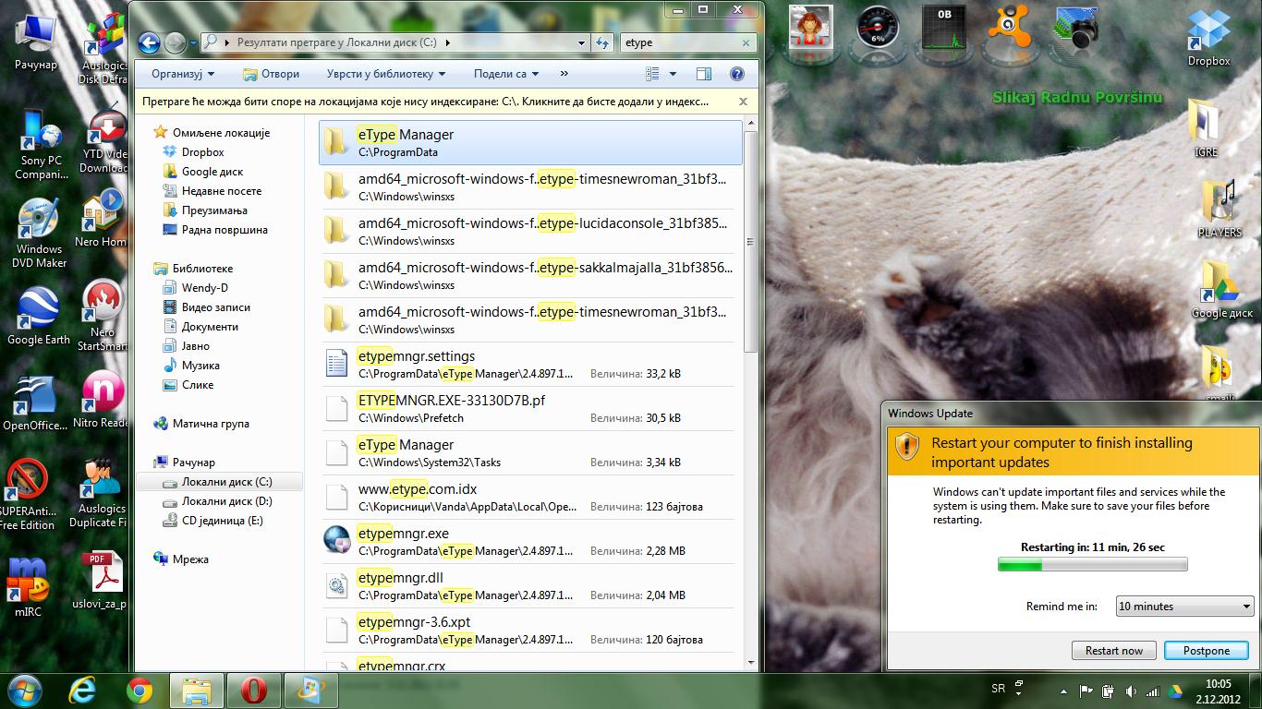1262x709 pixels.
Task: Open the Организуј menu
Action: 183,74
